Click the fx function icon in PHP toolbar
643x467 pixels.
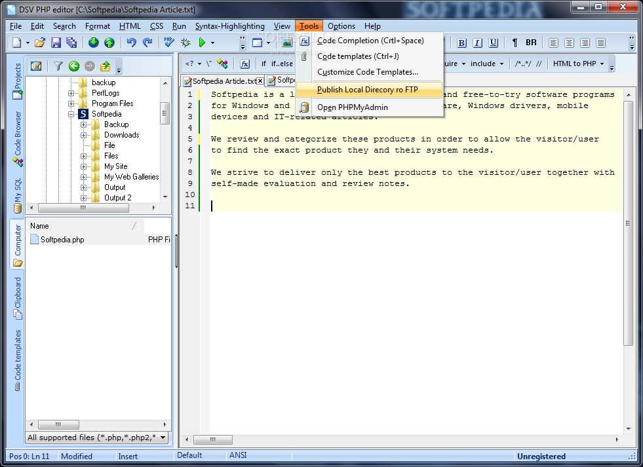click(x=244, y=64)
